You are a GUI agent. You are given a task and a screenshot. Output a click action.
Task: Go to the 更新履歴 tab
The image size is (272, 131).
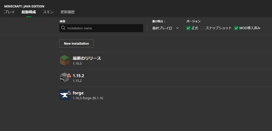(68, 12)
